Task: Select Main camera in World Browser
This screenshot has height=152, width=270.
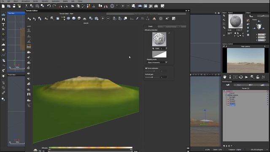Action: point(234,95)
